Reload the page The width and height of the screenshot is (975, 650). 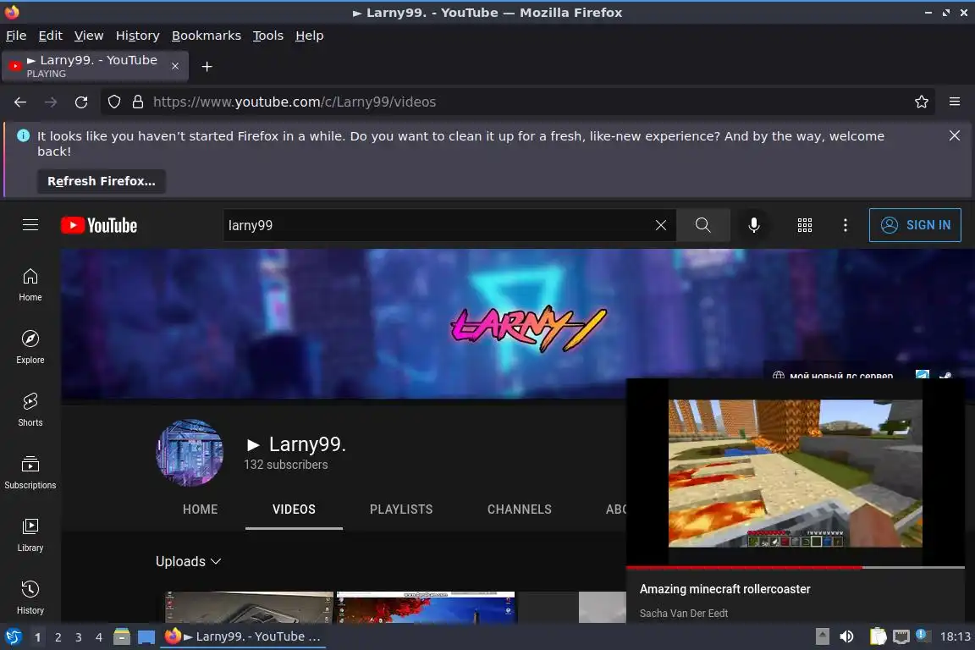pos(81,102)
